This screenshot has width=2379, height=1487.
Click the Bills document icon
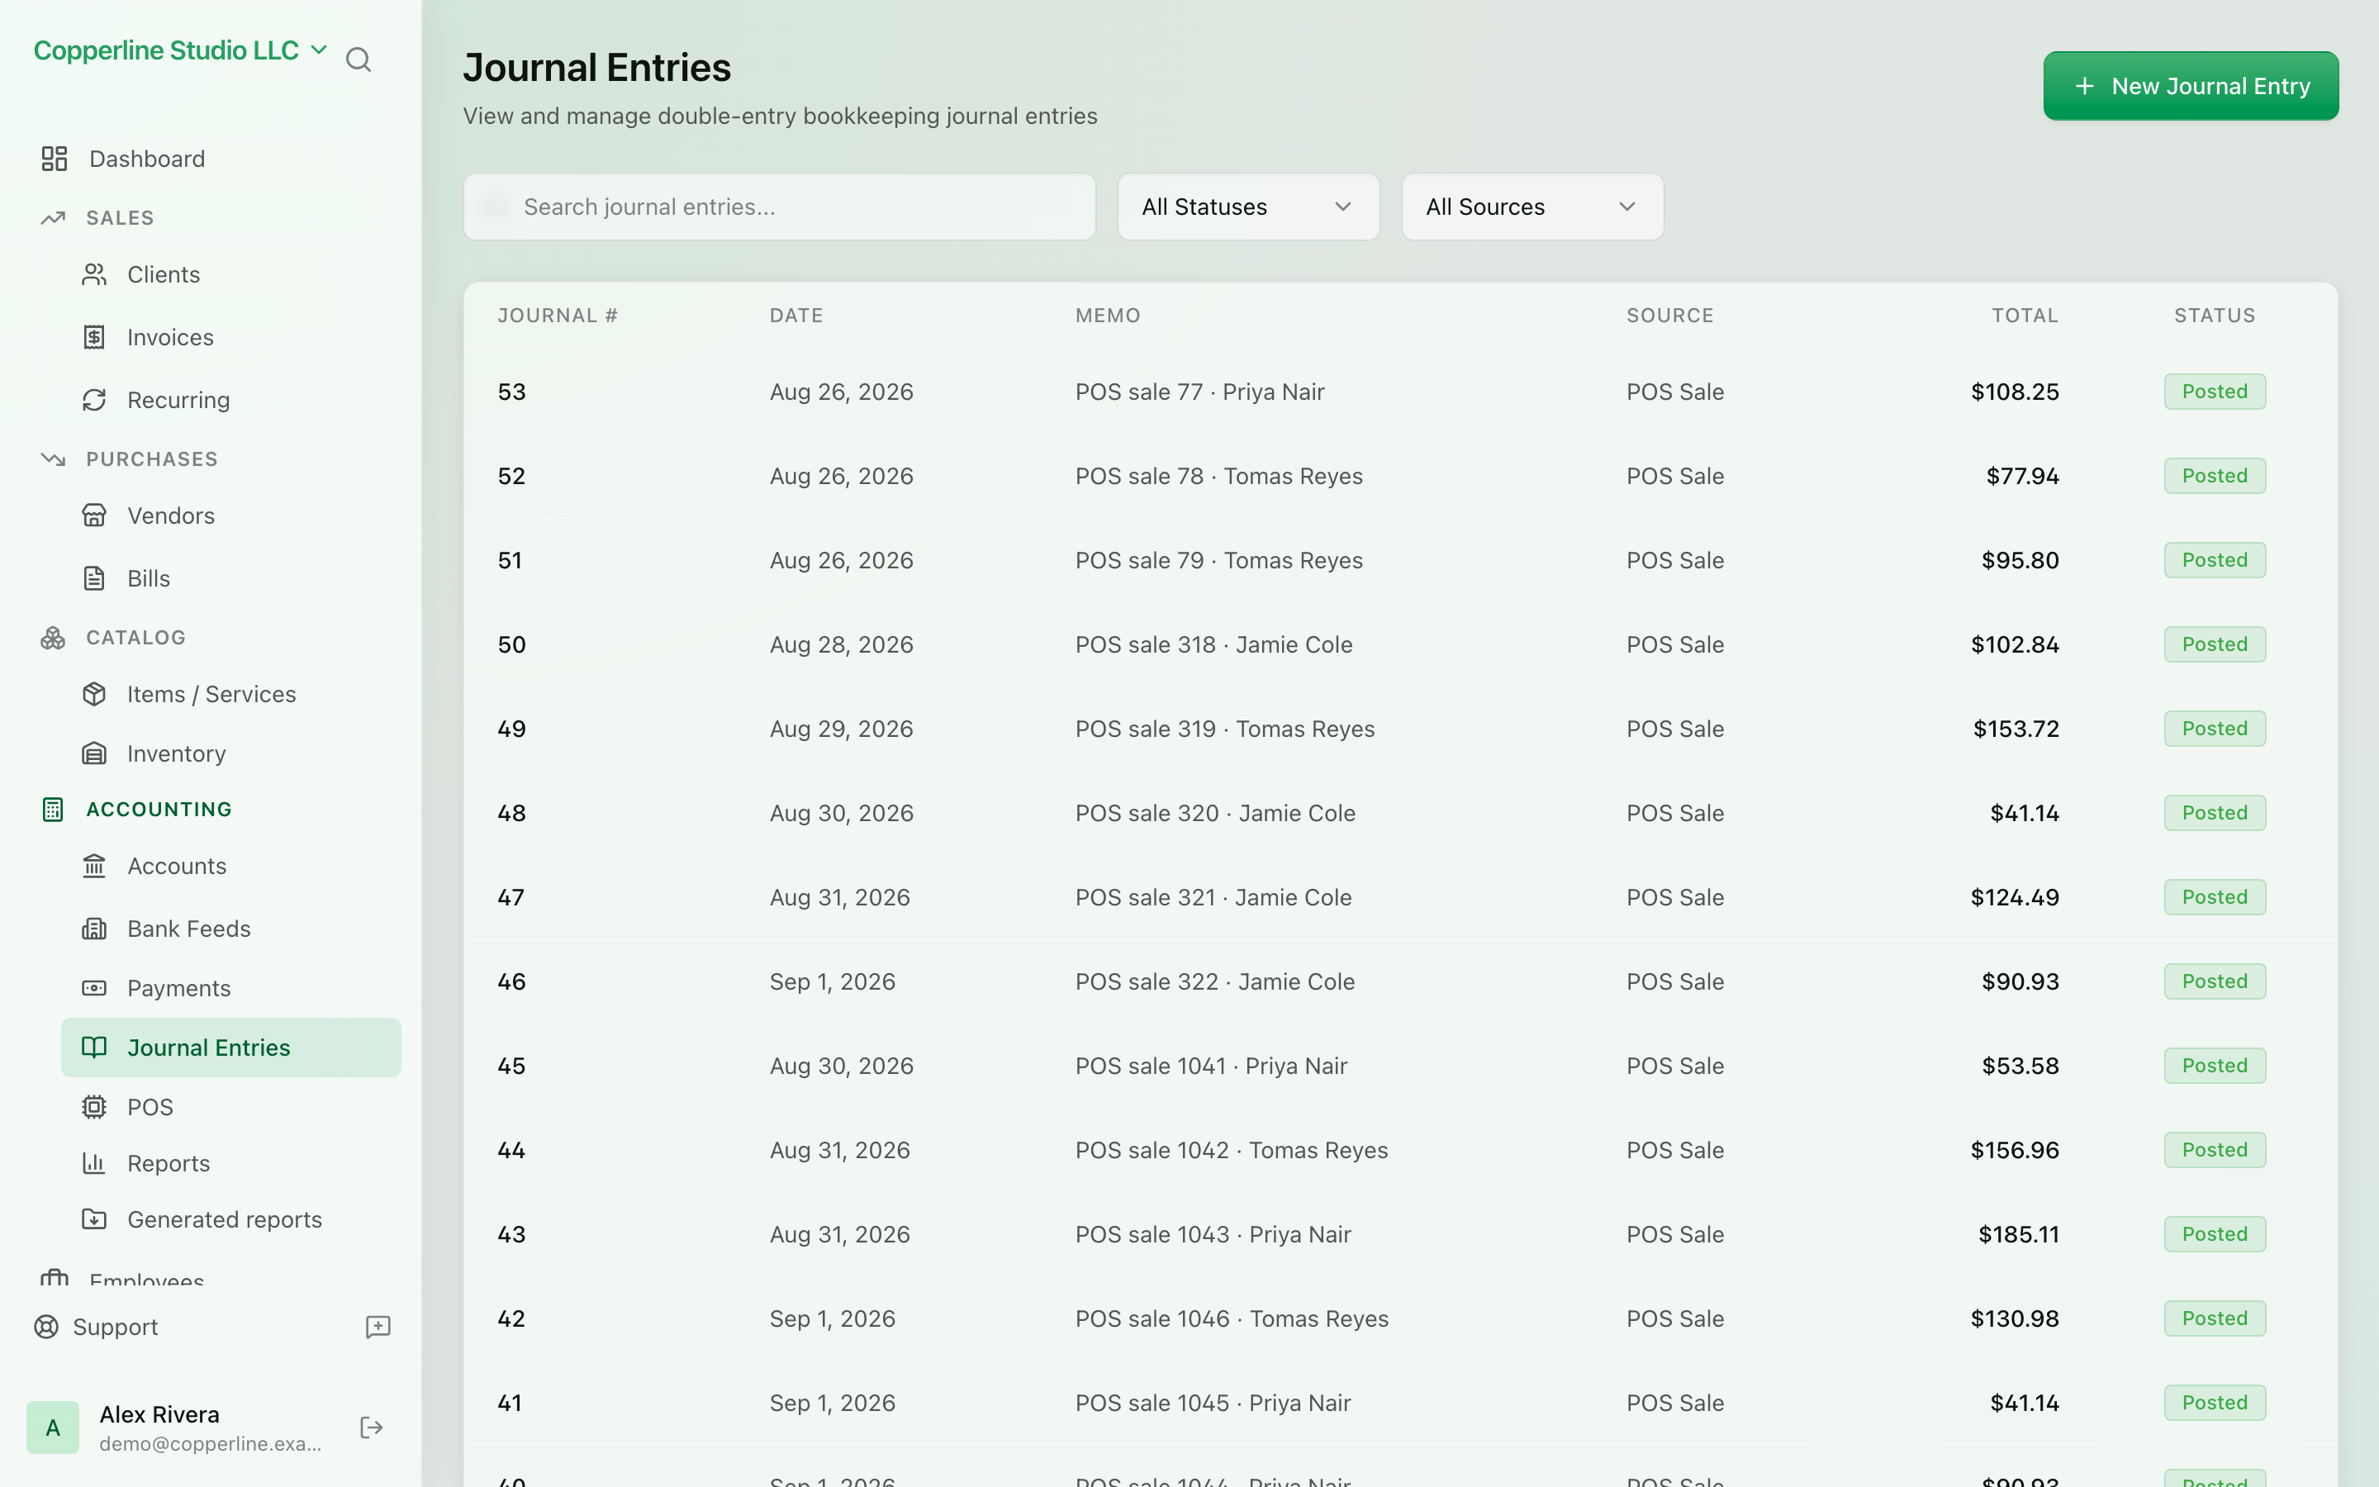(x=94, y=578)
